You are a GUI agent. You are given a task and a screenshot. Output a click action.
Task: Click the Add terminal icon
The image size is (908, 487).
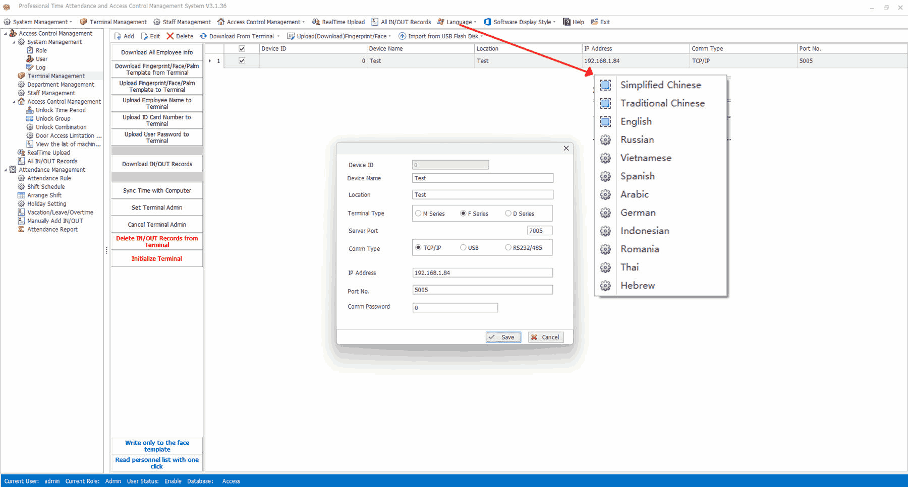coord(118,36)
